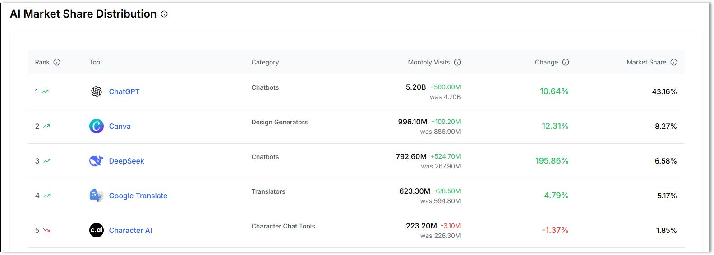Click the Monthly Visits column header

pos(428,62)
